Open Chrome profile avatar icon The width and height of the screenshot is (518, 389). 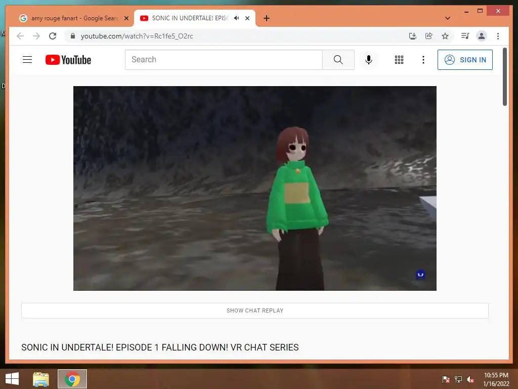(482, 36)
